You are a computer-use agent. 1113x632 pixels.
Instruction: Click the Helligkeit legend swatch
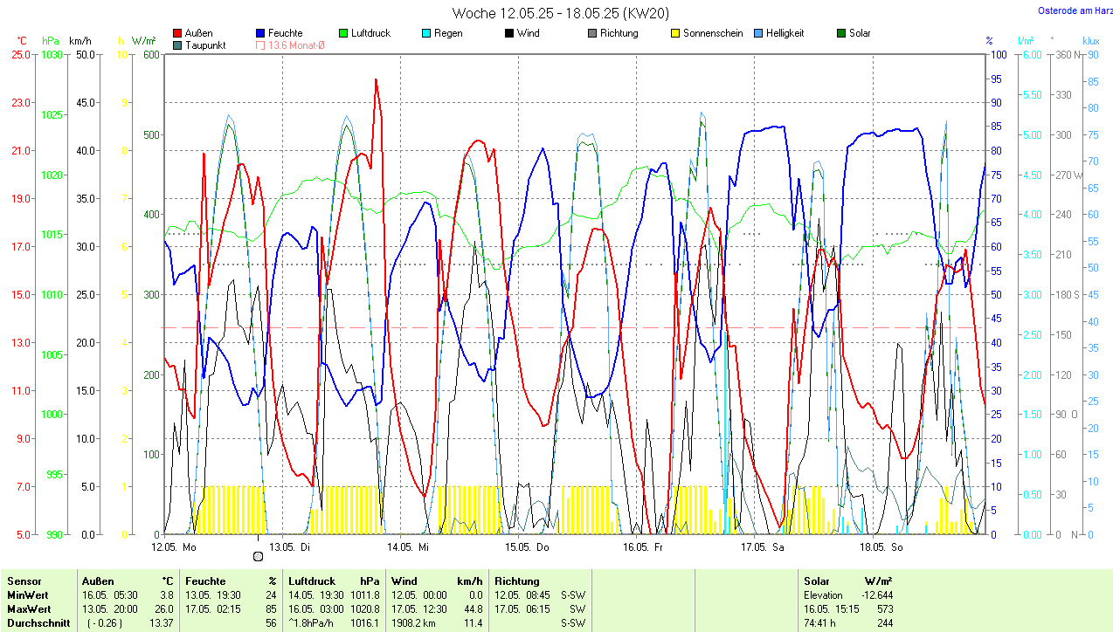758,34
